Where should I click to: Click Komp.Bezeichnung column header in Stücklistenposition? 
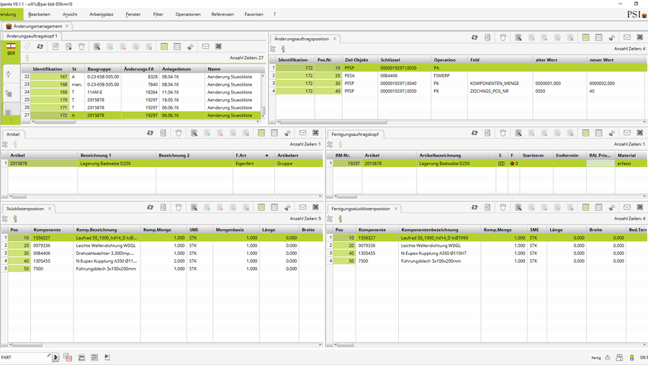(x=107, y=230)
